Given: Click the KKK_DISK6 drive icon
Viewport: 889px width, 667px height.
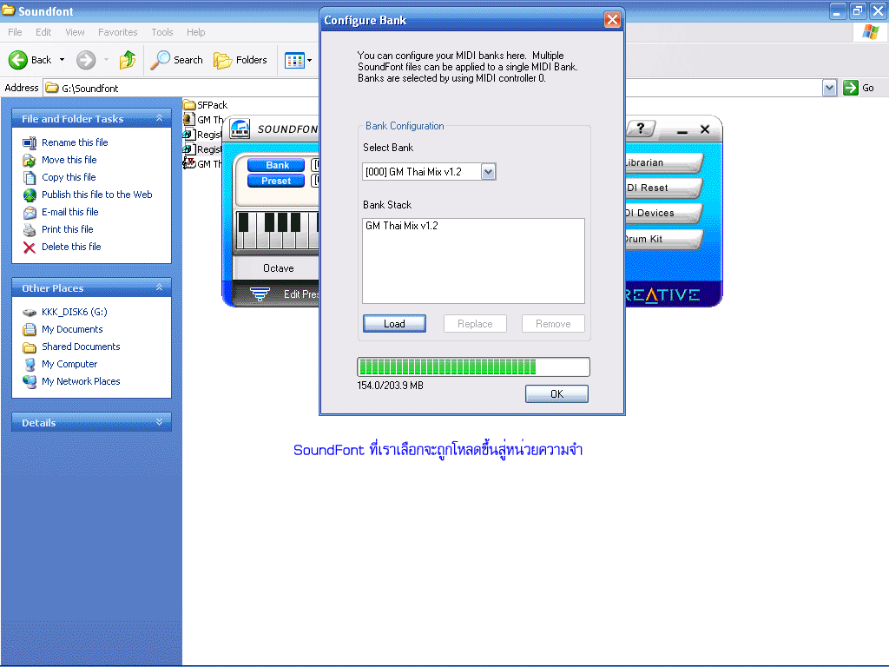Looking at the screenshot, I should 30,312.
